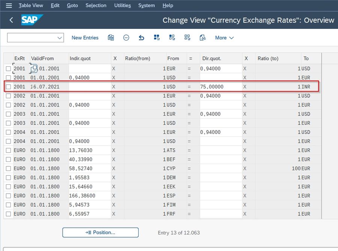Click the ExRt column header
338x251 pixels.
(x=20, y=58)
